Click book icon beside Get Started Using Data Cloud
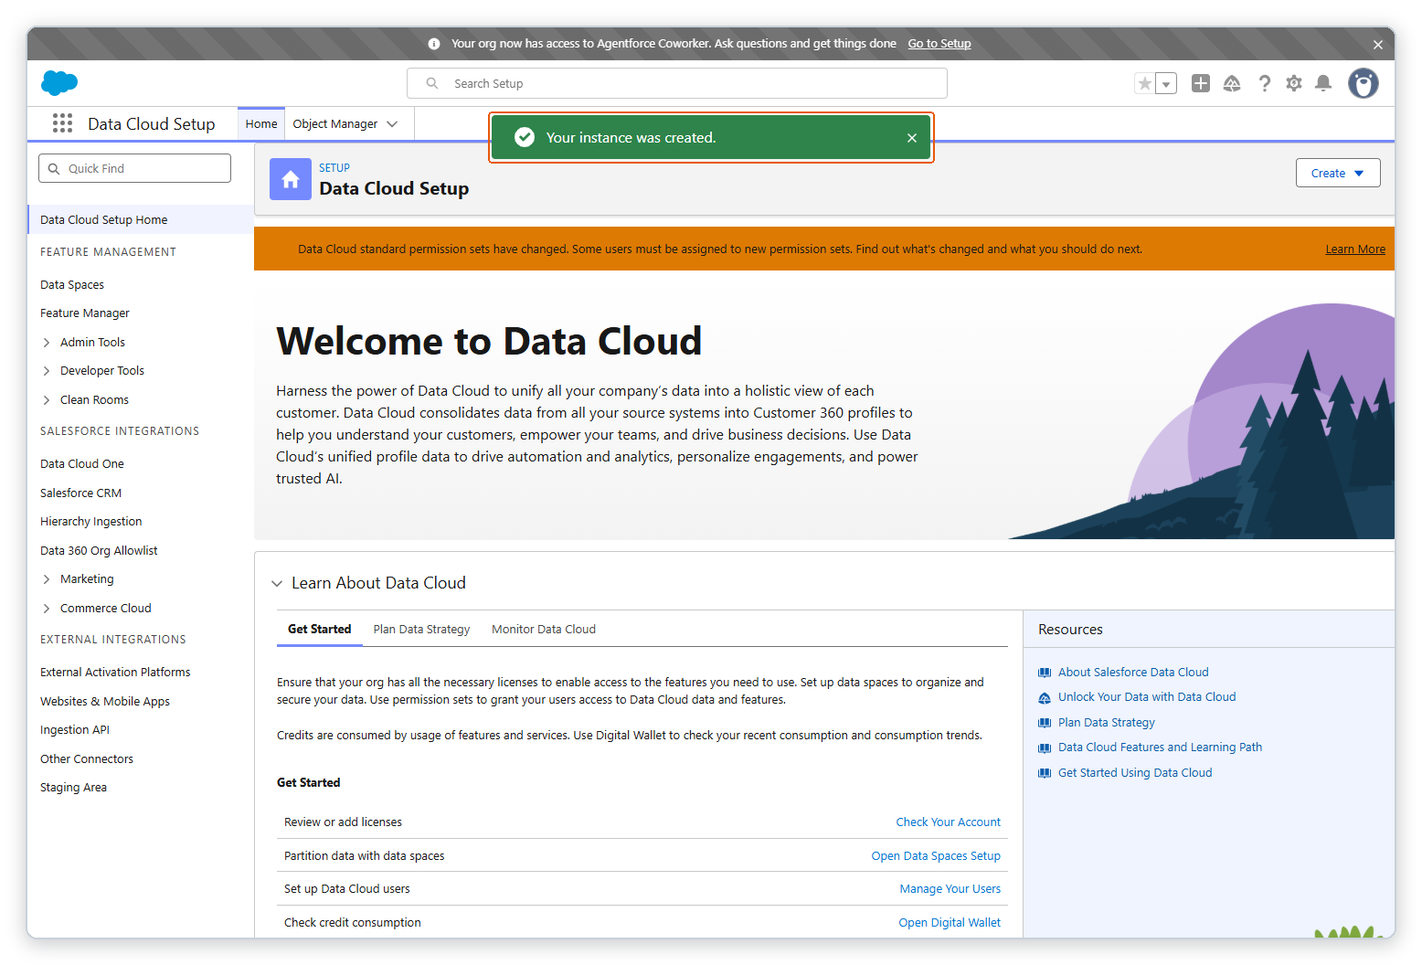Image resolution: width=1422 pixels, height=965 pixels. [1045, 773]
